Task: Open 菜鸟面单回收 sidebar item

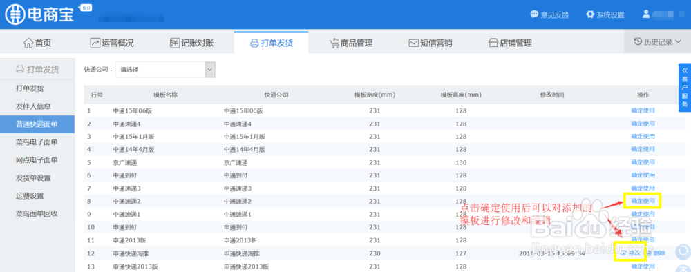Action: point(37,213)
